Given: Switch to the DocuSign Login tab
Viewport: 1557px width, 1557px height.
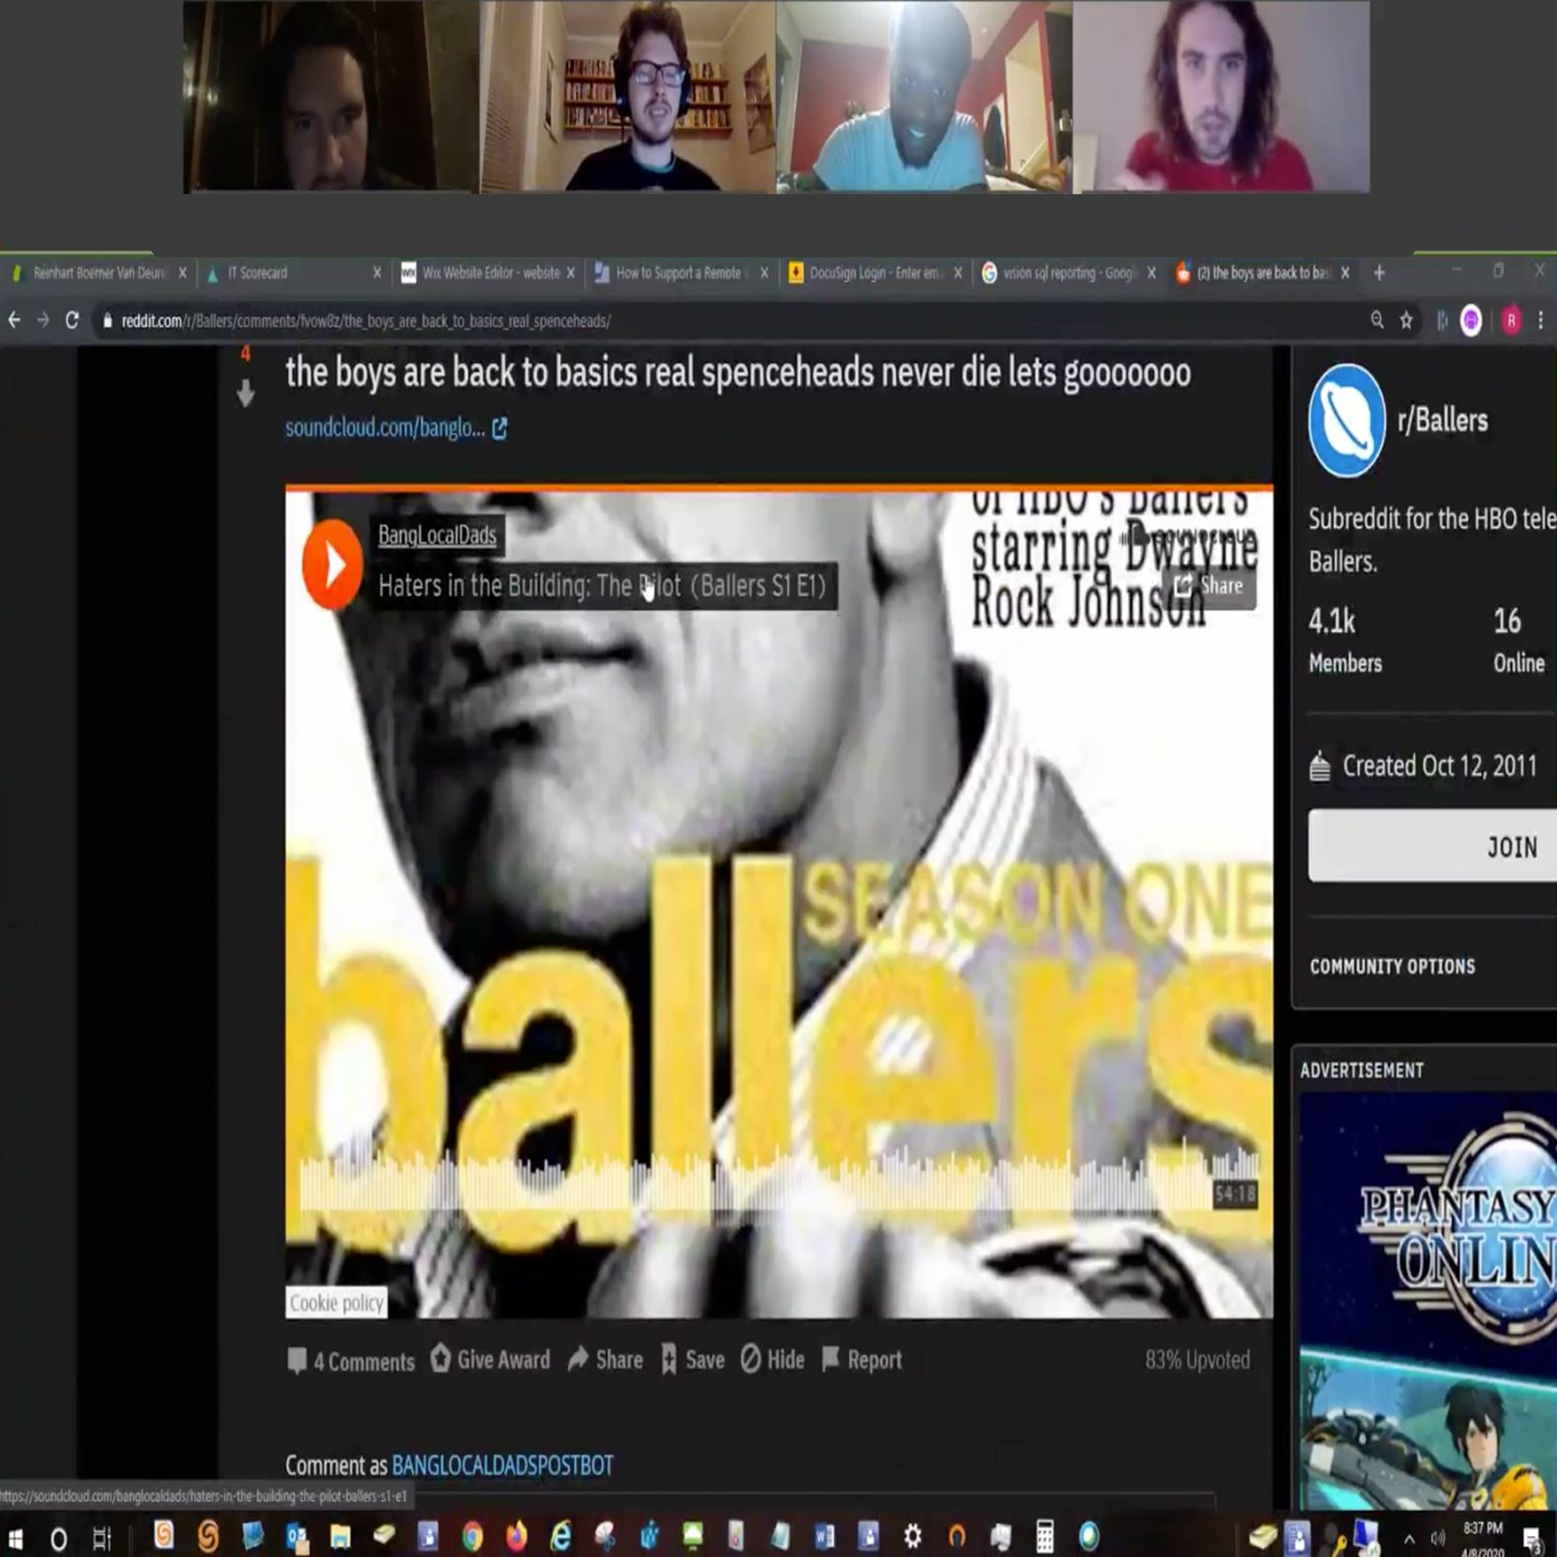Looking at the screenshot, I should pyautogui.click(x=875, y=273).
